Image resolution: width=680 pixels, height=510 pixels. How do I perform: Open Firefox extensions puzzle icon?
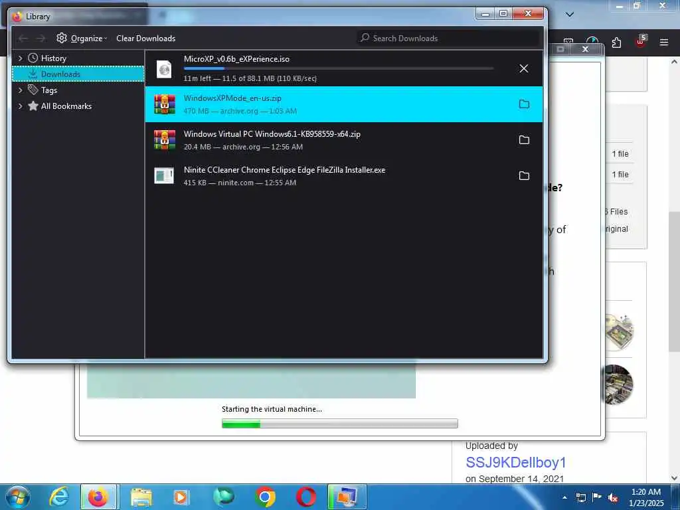pos(616,42)
